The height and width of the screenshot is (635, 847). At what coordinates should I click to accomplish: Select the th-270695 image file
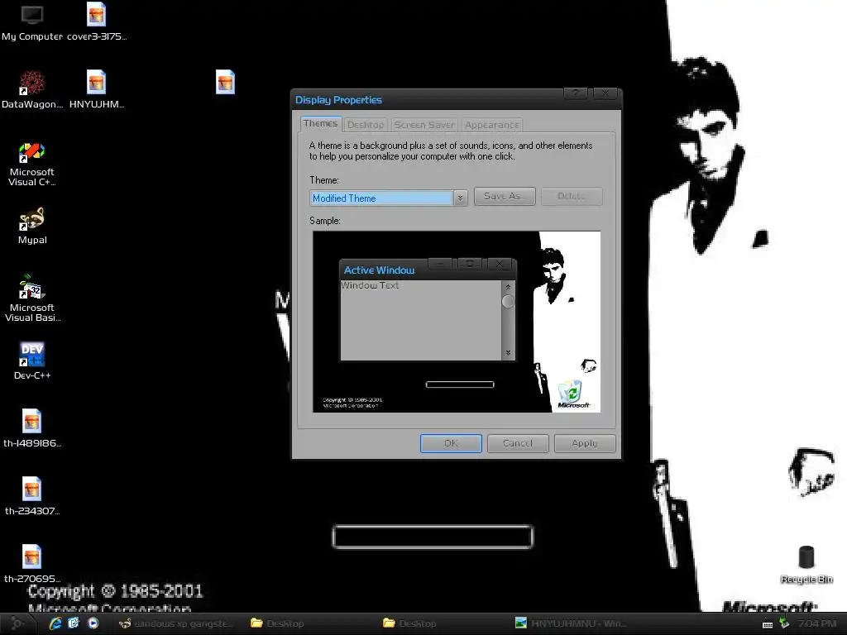(32, 564)
